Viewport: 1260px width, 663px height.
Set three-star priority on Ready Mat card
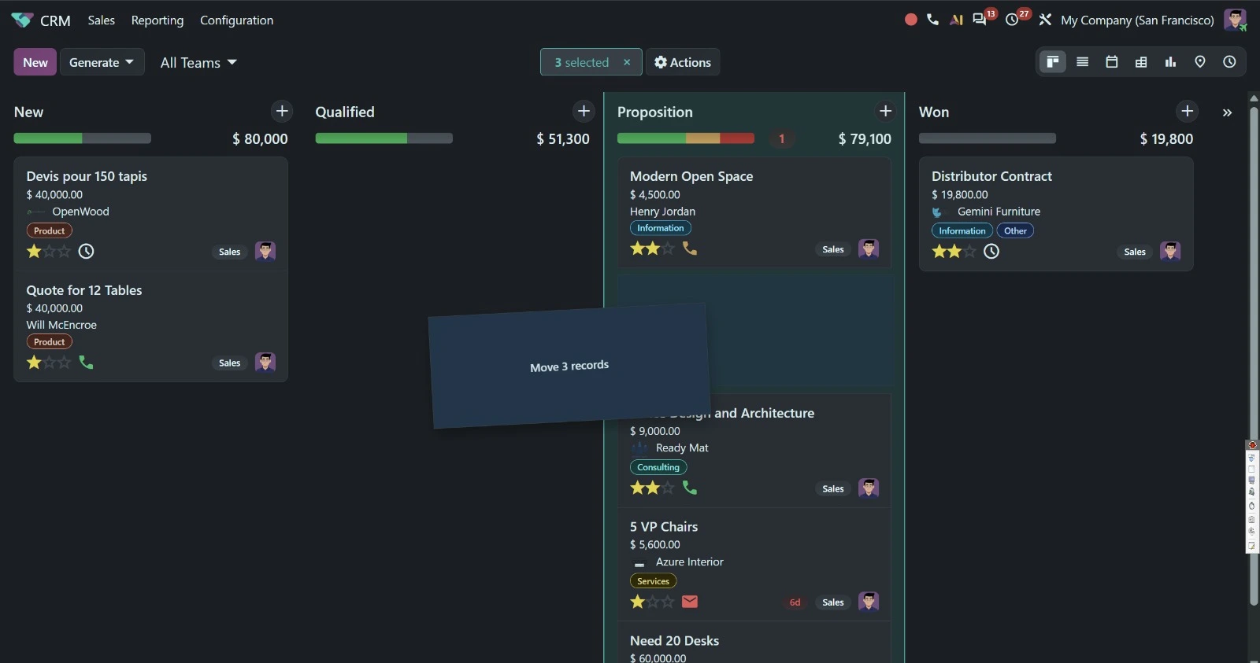point(668,488)
